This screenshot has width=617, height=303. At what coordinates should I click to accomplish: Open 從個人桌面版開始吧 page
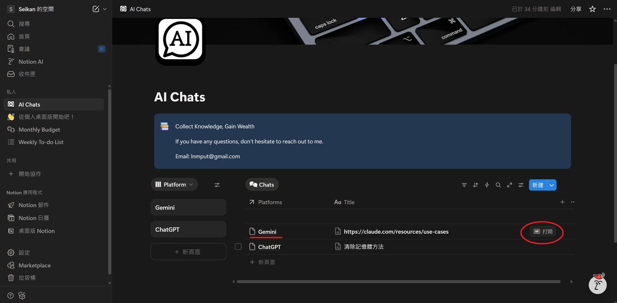click(54, 117)
